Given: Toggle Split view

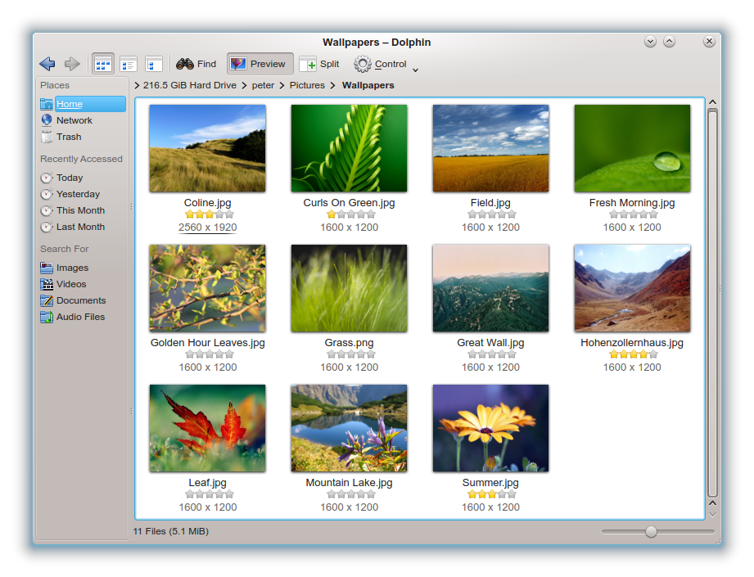Looking at the screenshot, I should pos(320,64).
